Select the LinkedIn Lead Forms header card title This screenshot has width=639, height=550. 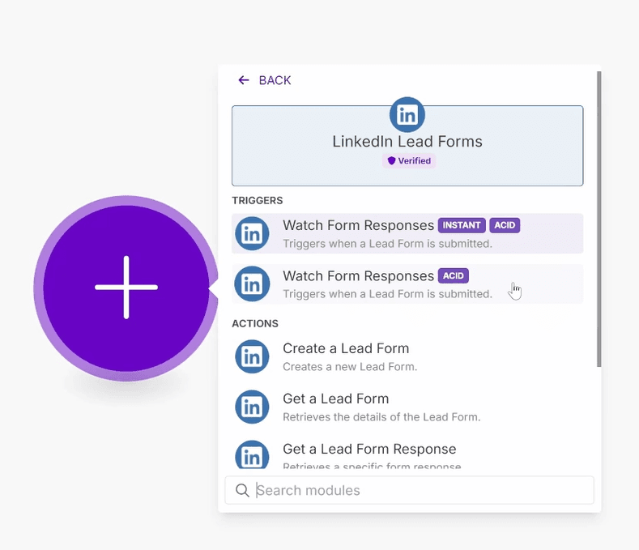point(407,142)
